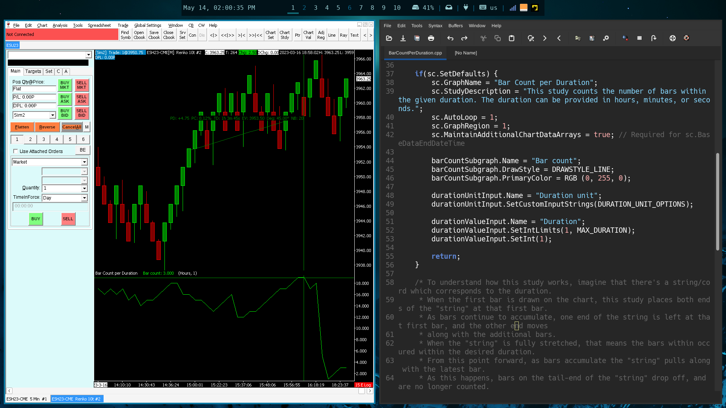726x408 pixels.
Task: Switch to workspace 3 in top bar
Action: (x=316, y=8)
